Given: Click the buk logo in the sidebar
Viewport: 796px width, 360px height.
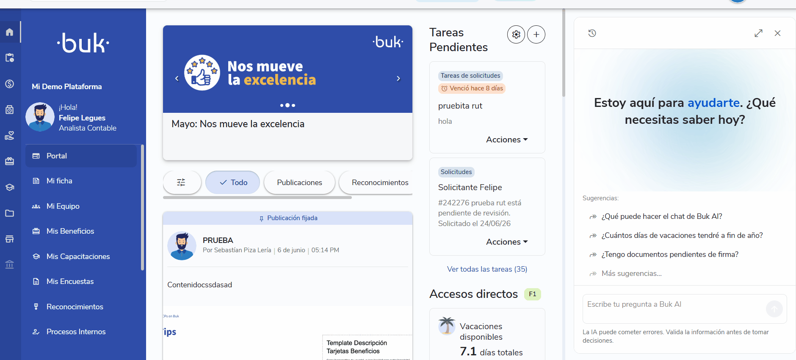Looking at the screenshot, I should coord(83,43).
